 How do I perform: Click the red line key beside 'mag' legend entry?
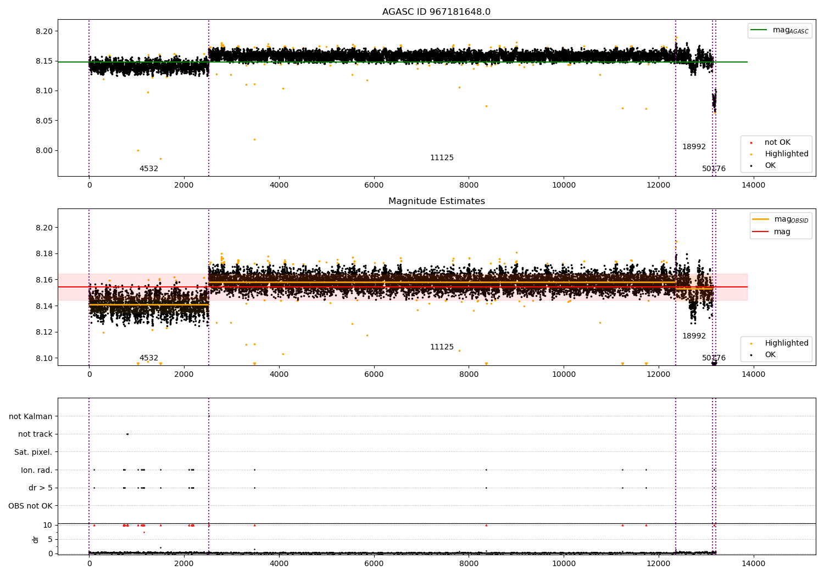click(761, 232)
